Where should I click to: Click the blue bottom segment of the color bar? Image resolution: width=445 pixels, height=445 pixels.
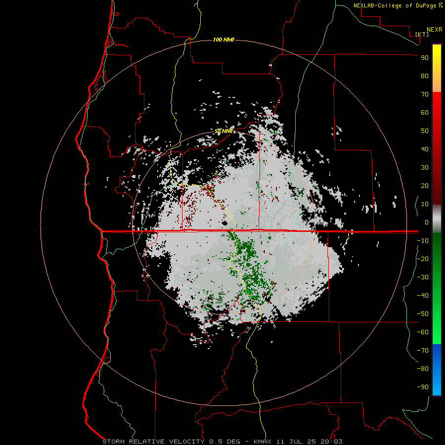tap(437, 370)
